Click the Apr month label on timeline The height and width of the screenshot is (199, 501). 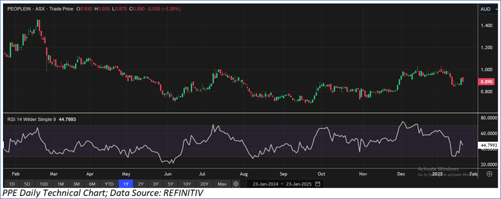pos(90,174)
